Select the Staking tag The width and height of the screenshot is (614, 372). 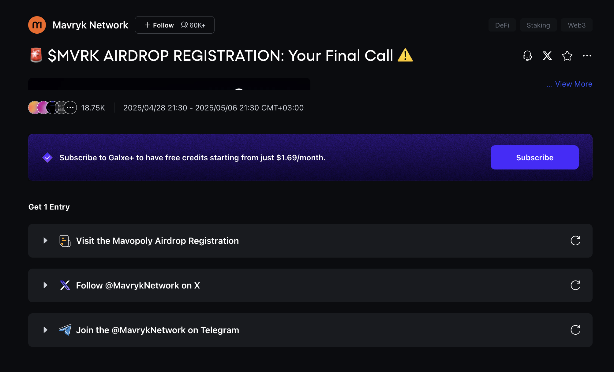click(538, 25)
